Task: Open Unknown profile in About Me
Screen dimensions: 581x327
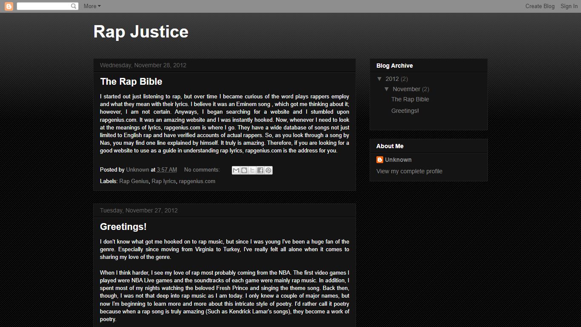Action: pyautogui.click(x=398, y=160)
